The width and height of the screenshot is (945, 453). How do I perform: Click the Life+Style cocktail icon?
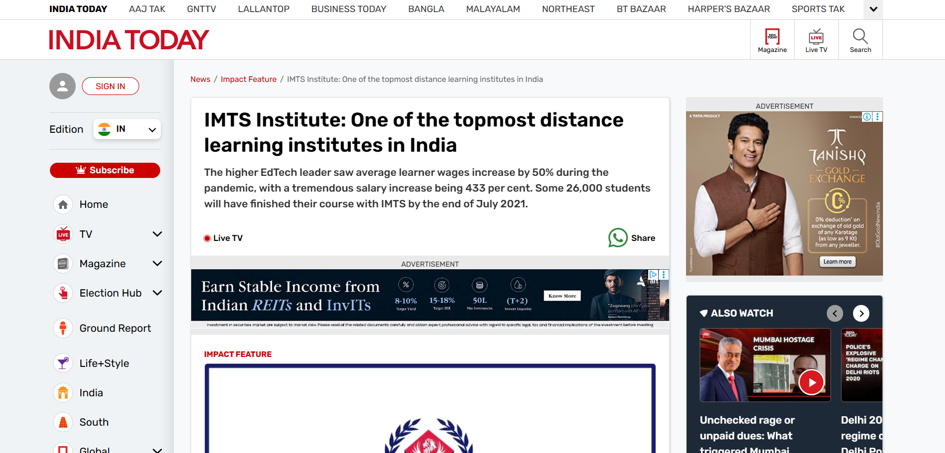pyautogui.click(x=63, y=363)
